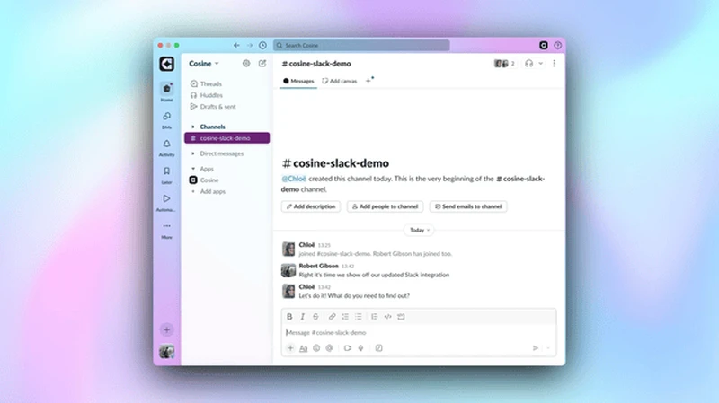
Task: Click Add description button
Action: (x=311, y=206)
